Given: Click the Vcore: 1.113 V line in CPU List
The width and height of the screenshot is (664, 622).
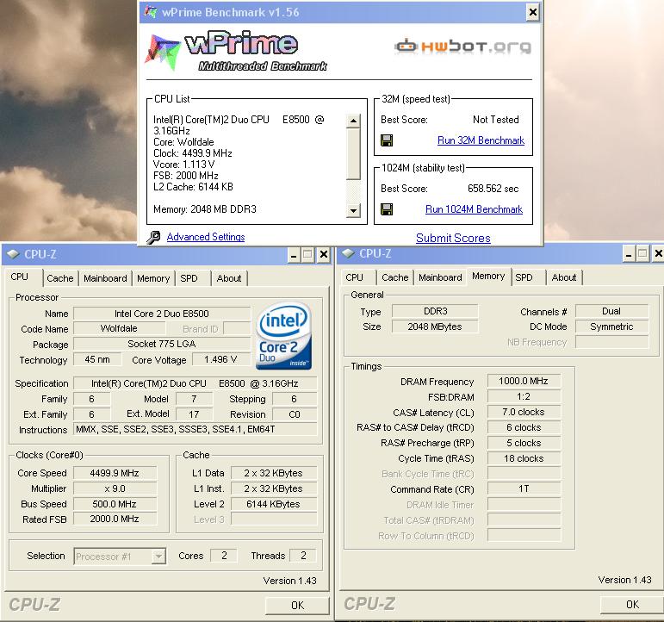Looking at the screenshot, I should pyautogui.click(x=183, y=165).
